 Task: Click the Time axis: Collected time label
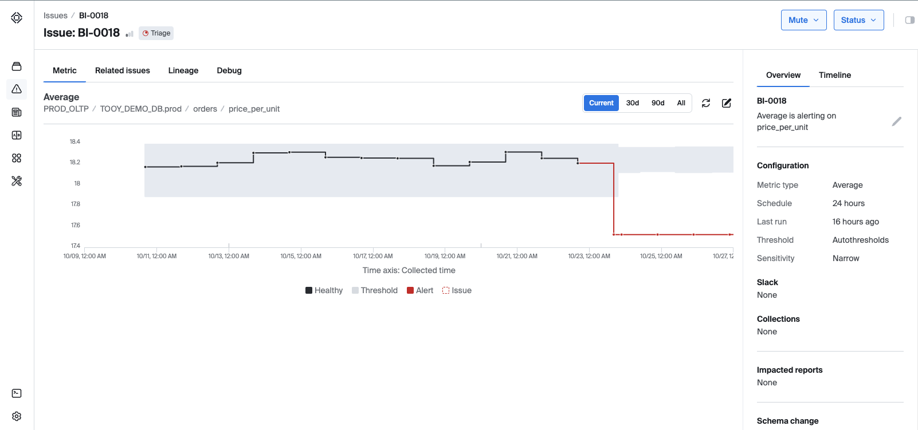point(409,270)
